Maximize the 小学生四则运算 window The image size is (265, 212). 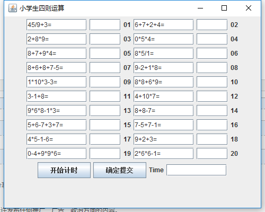click(224, 8)
